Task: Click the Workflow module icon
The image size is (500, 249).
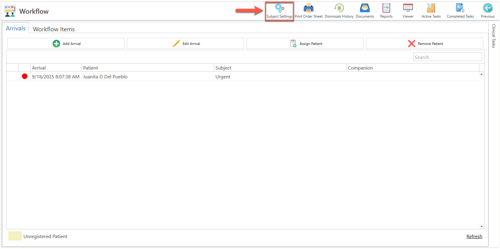Action: [x=10, y=11]
